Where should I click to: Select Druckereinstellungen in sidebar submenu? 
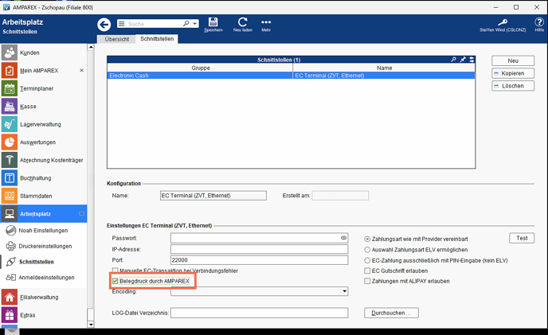tap(45, 246)
